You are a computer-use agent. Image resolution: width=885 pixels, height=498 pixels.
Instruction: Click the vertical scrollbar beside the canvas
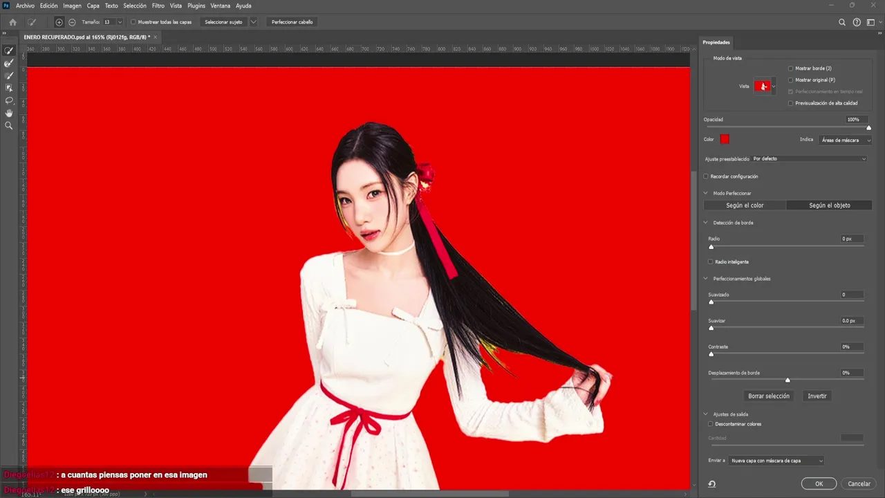coord(693,240)
